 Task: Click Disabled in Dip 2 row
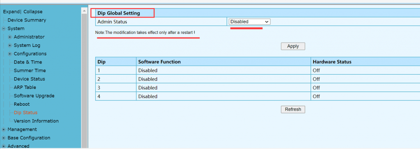pos(148,79)
